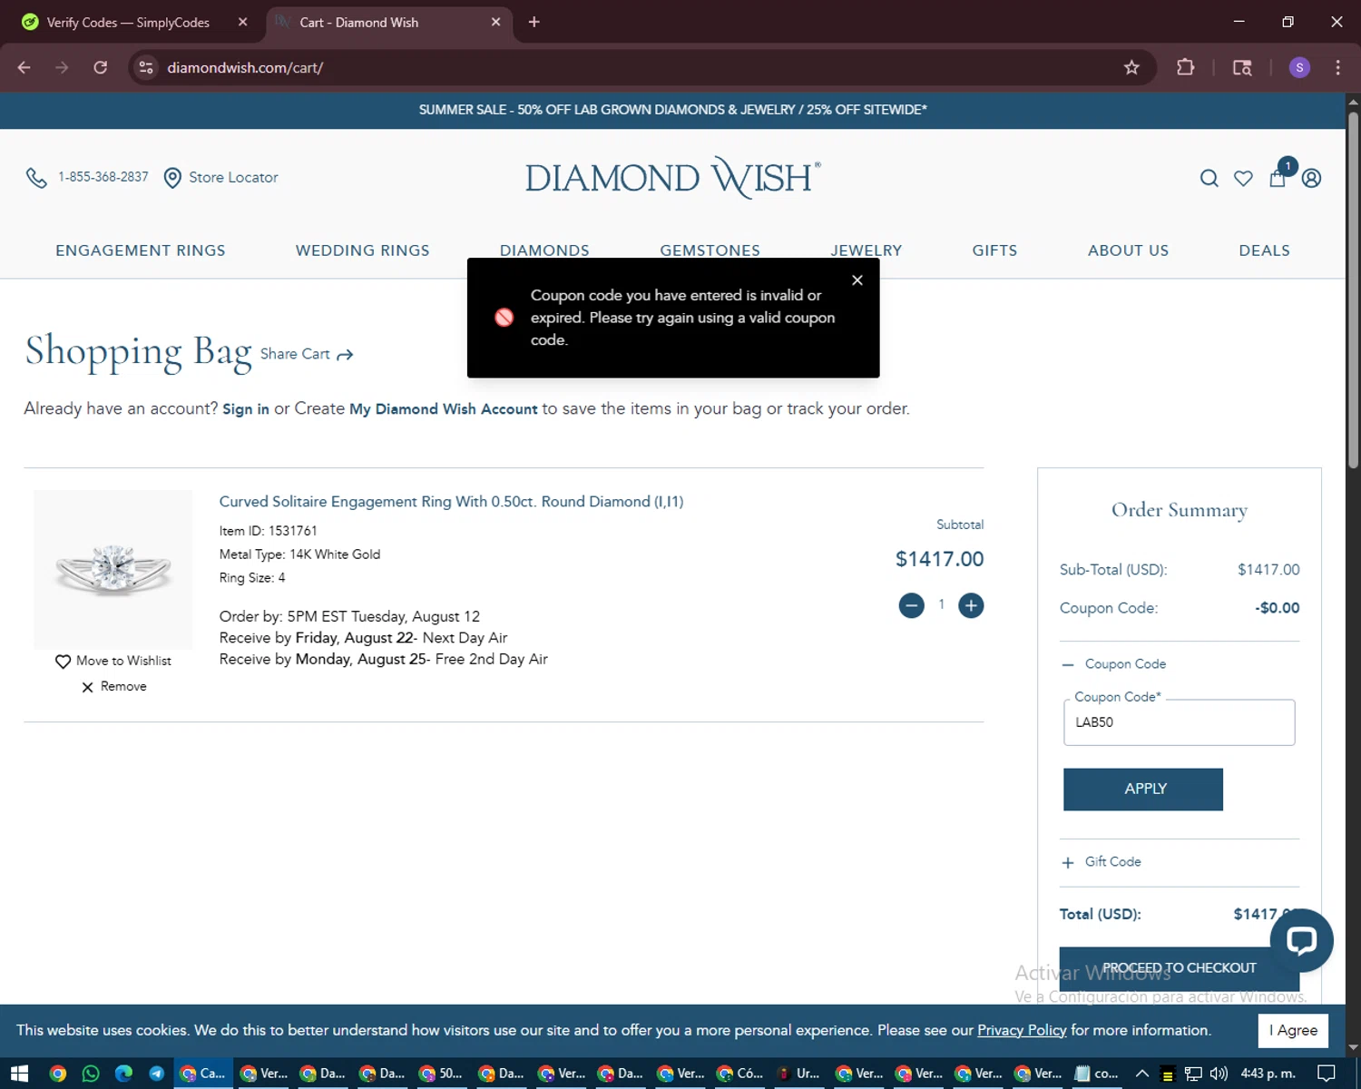Open the Windows Start menu
Viewport: 1361px width, 1089px height.
[19, 1074]
